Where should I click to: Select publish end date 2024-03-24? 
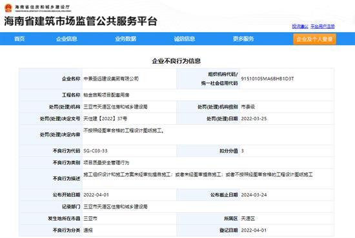click(x=254, y=195)
